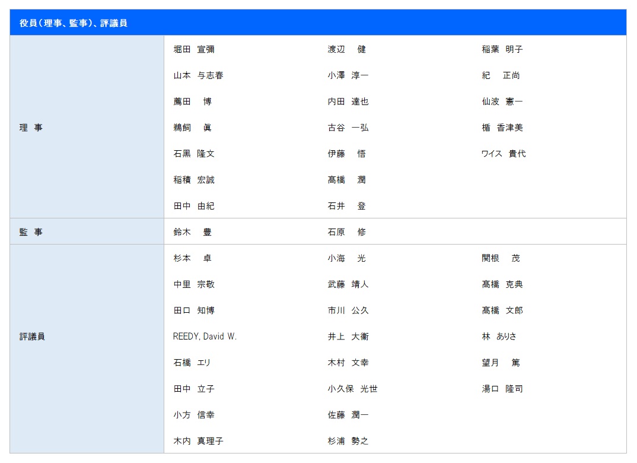
Task: Select the name ワイス 貴代
Action: tap(503, 154)
